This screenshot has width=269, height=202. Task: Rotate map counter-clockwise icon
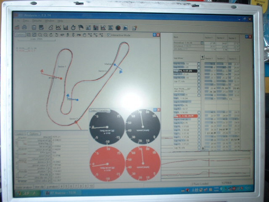click(56, 35)
